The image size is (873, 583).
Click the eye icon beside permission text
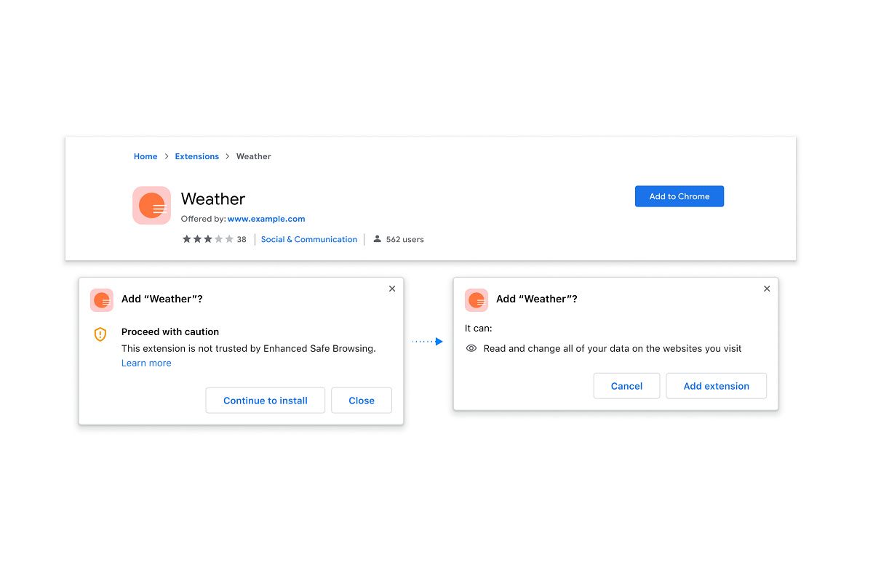pyautogui.click(x=471, y=349)
